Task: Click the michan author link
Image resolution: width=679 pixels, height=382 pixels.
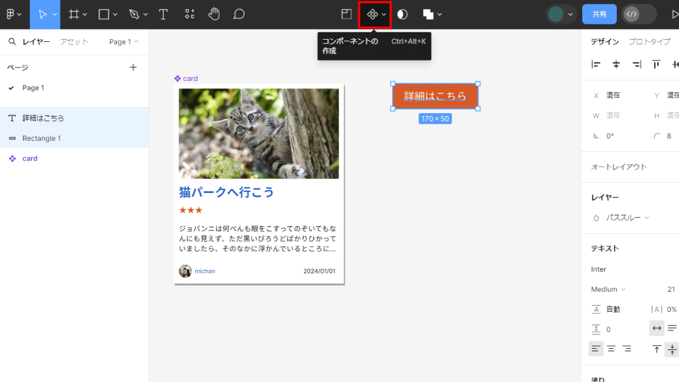Action: coord(205,271)
